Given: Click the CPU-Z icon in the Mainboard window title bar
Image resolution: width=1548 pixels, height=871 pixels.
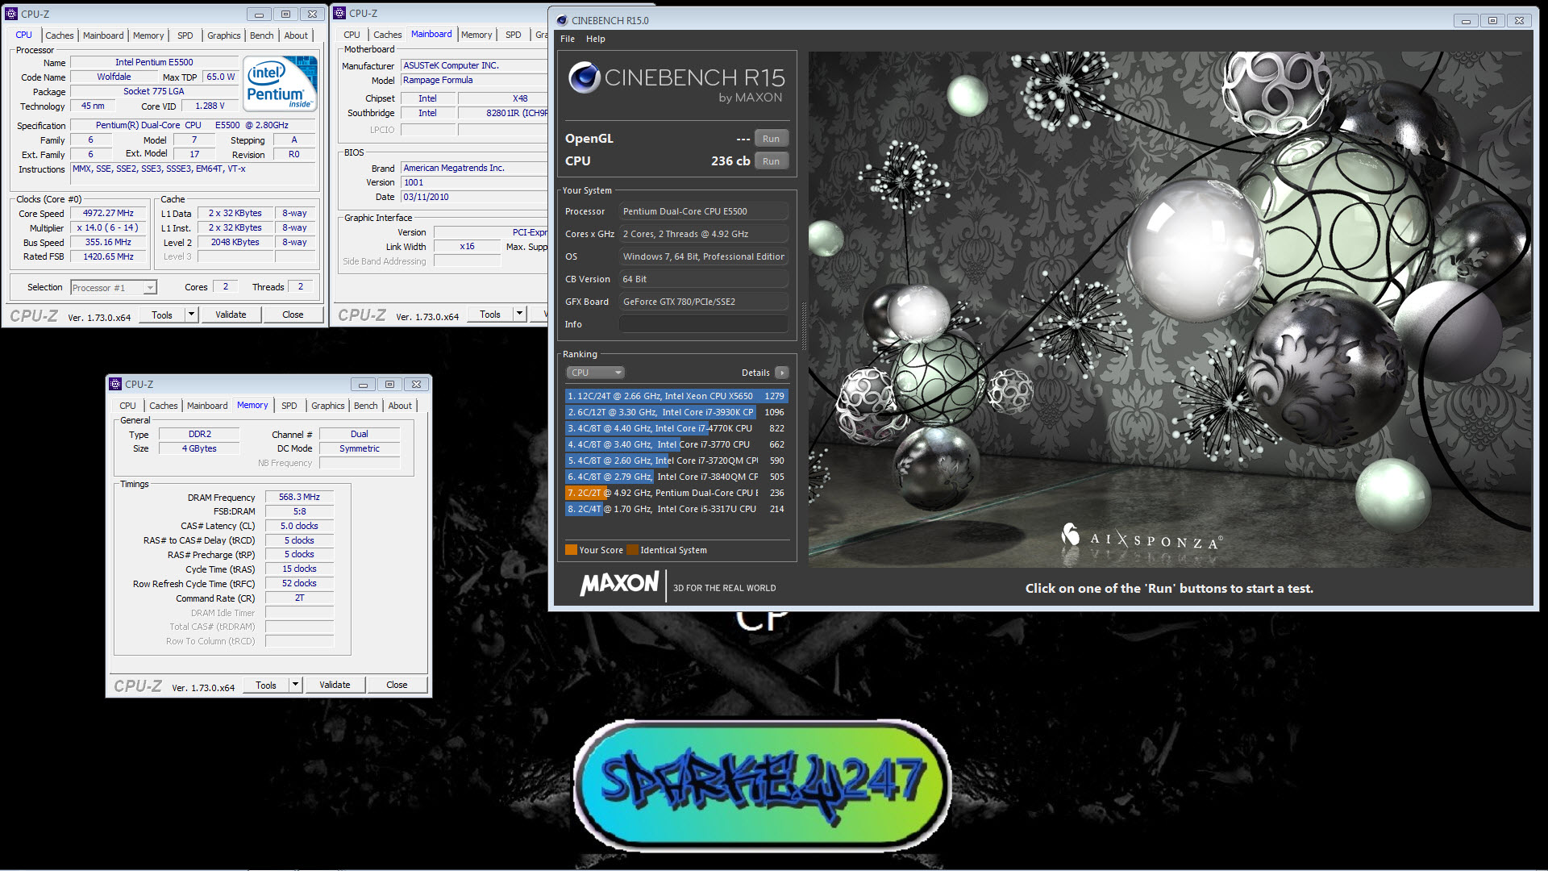Looking at the screenshot, I should (340, 13).
